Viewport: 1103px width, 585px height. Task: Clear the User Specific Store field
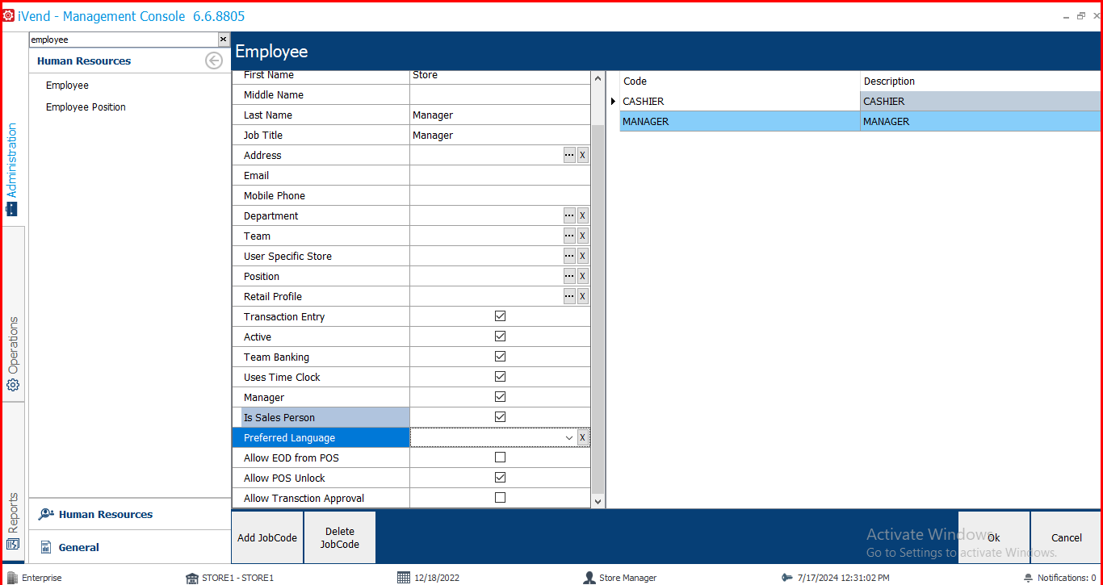click(x=583, y=256)
